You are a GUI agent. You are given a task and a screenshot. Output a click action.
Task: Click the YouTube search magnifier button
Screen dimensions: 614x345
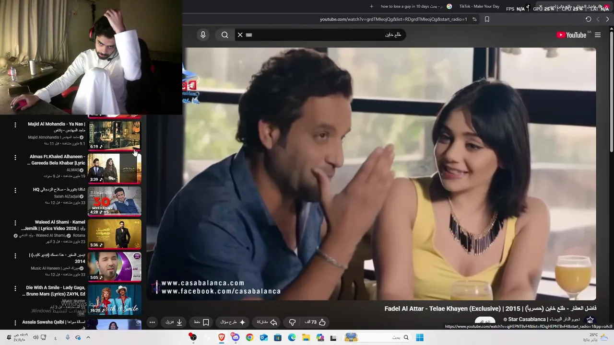(x=224, y=34)
